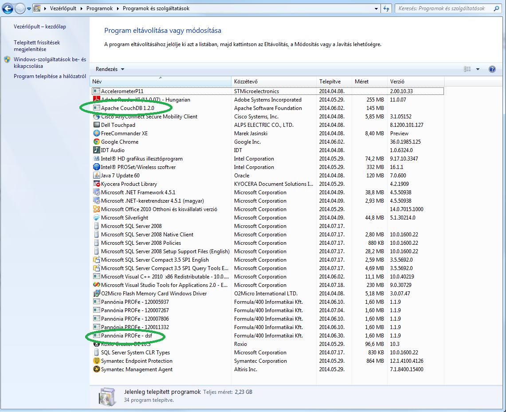Select Microsoft .NET-keretrendszer 4.5.1 (magyar) entry
This screenshot has height=412, width=506.
(x=268, y=200)
